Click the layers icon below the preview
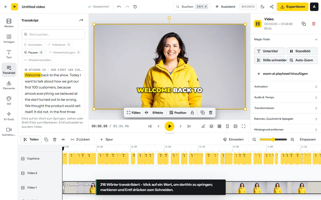Viewport: 321px width, 200px height. pos(211,126)
